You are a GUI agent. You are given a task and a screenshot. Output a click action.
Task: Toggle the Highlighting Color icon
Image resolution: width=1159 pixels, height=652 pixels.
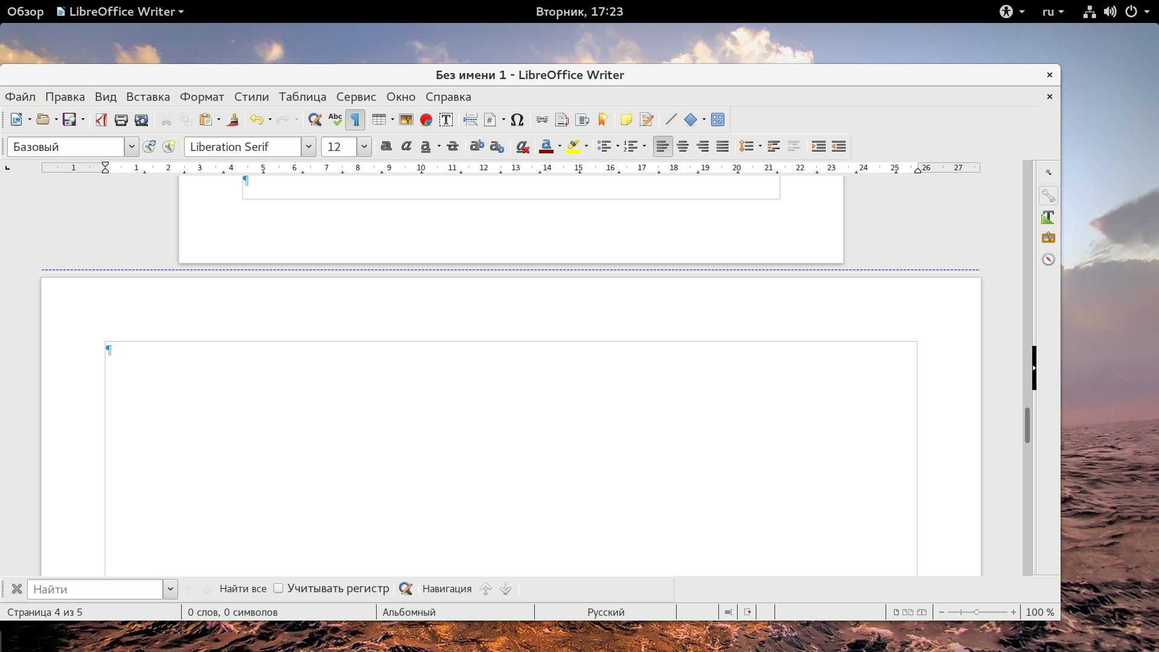click(572, 147)
